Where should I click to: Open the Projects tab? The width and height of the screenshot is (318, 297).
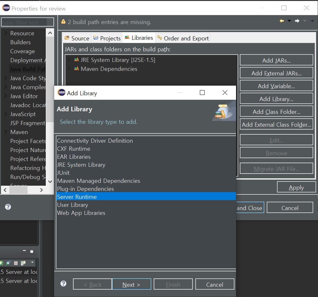pyautogui.click(x=107, y=38)
